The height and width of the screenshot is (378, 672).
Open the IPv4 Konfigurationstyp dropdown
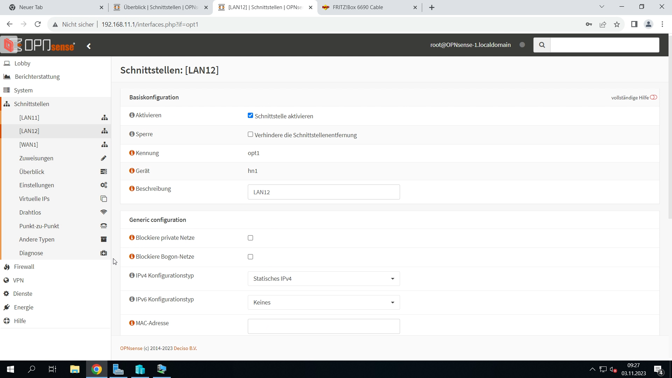(x=323, y=279)
